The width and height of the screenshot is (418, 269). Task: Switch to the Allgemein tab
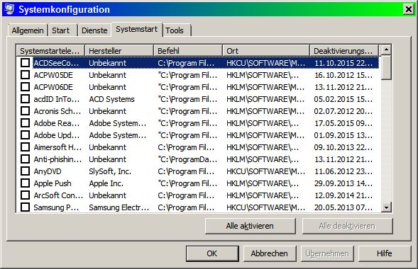pos(28,30)
